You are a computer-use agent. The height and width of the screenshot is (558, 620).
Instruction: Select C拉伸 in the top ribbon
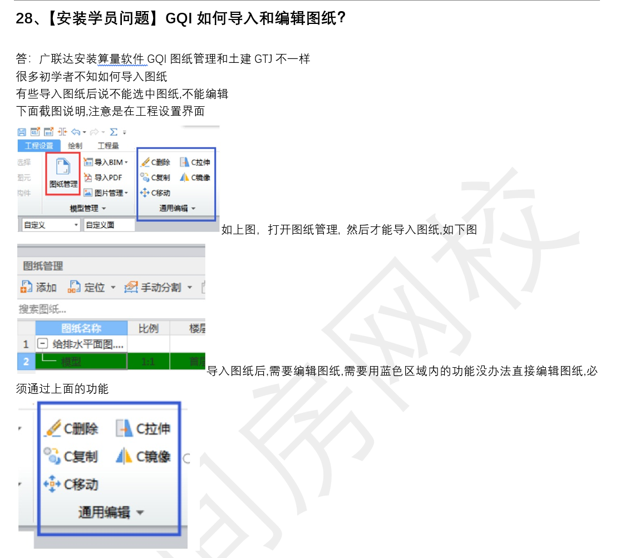(x=195, y=162)
